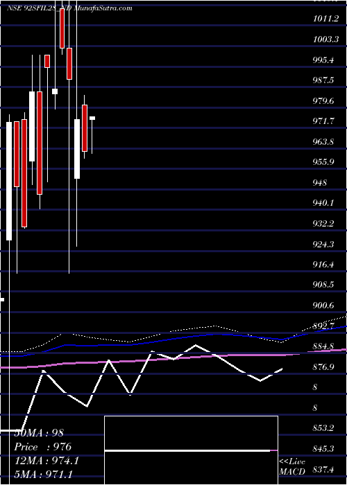347x485 pixels.
Task: Click the 963.8 price axis label
Action: [324, 142]
